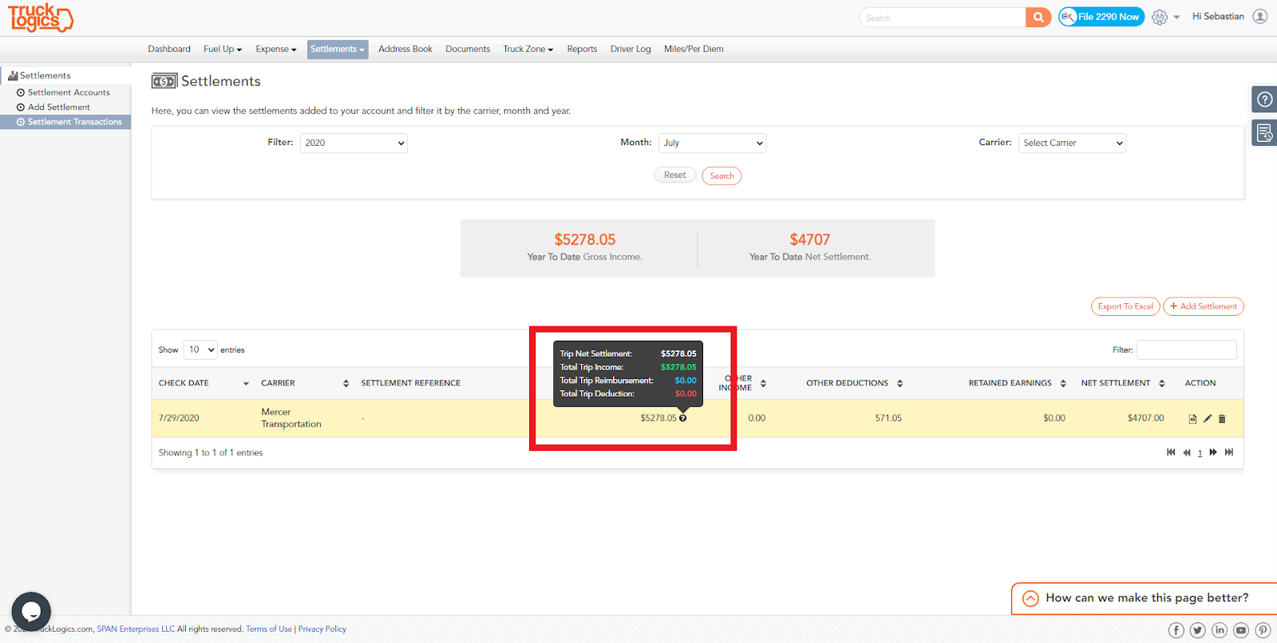Select Add Settlement in the sidebar
Viewport: 1277px width, 643px height.
tap(59, 107)
